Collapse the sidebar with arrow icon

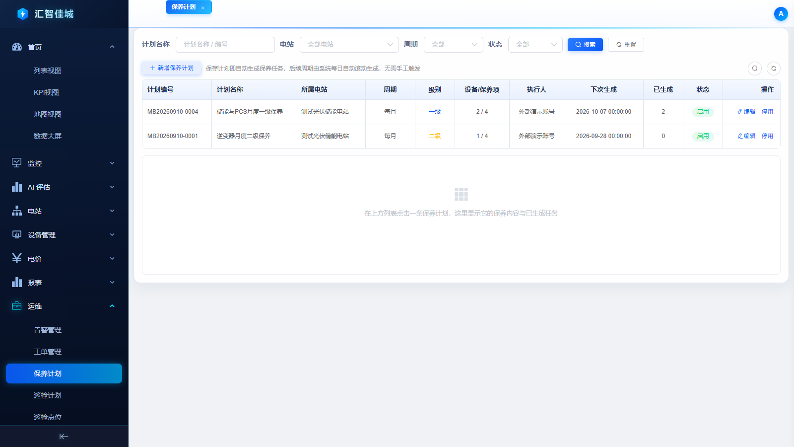pyautogui.click(x=64, y=437)
